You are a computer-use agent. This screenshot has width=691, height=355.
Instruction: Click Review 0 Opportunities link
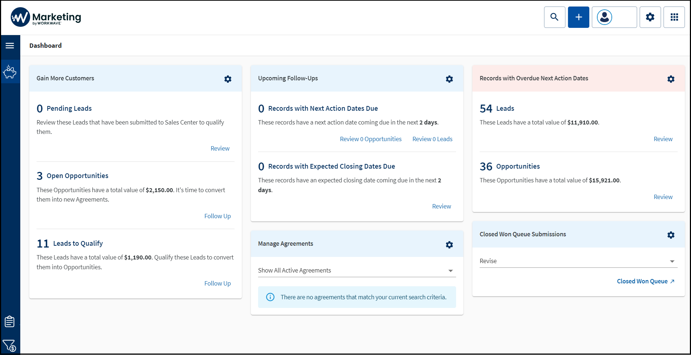(371, 139)
